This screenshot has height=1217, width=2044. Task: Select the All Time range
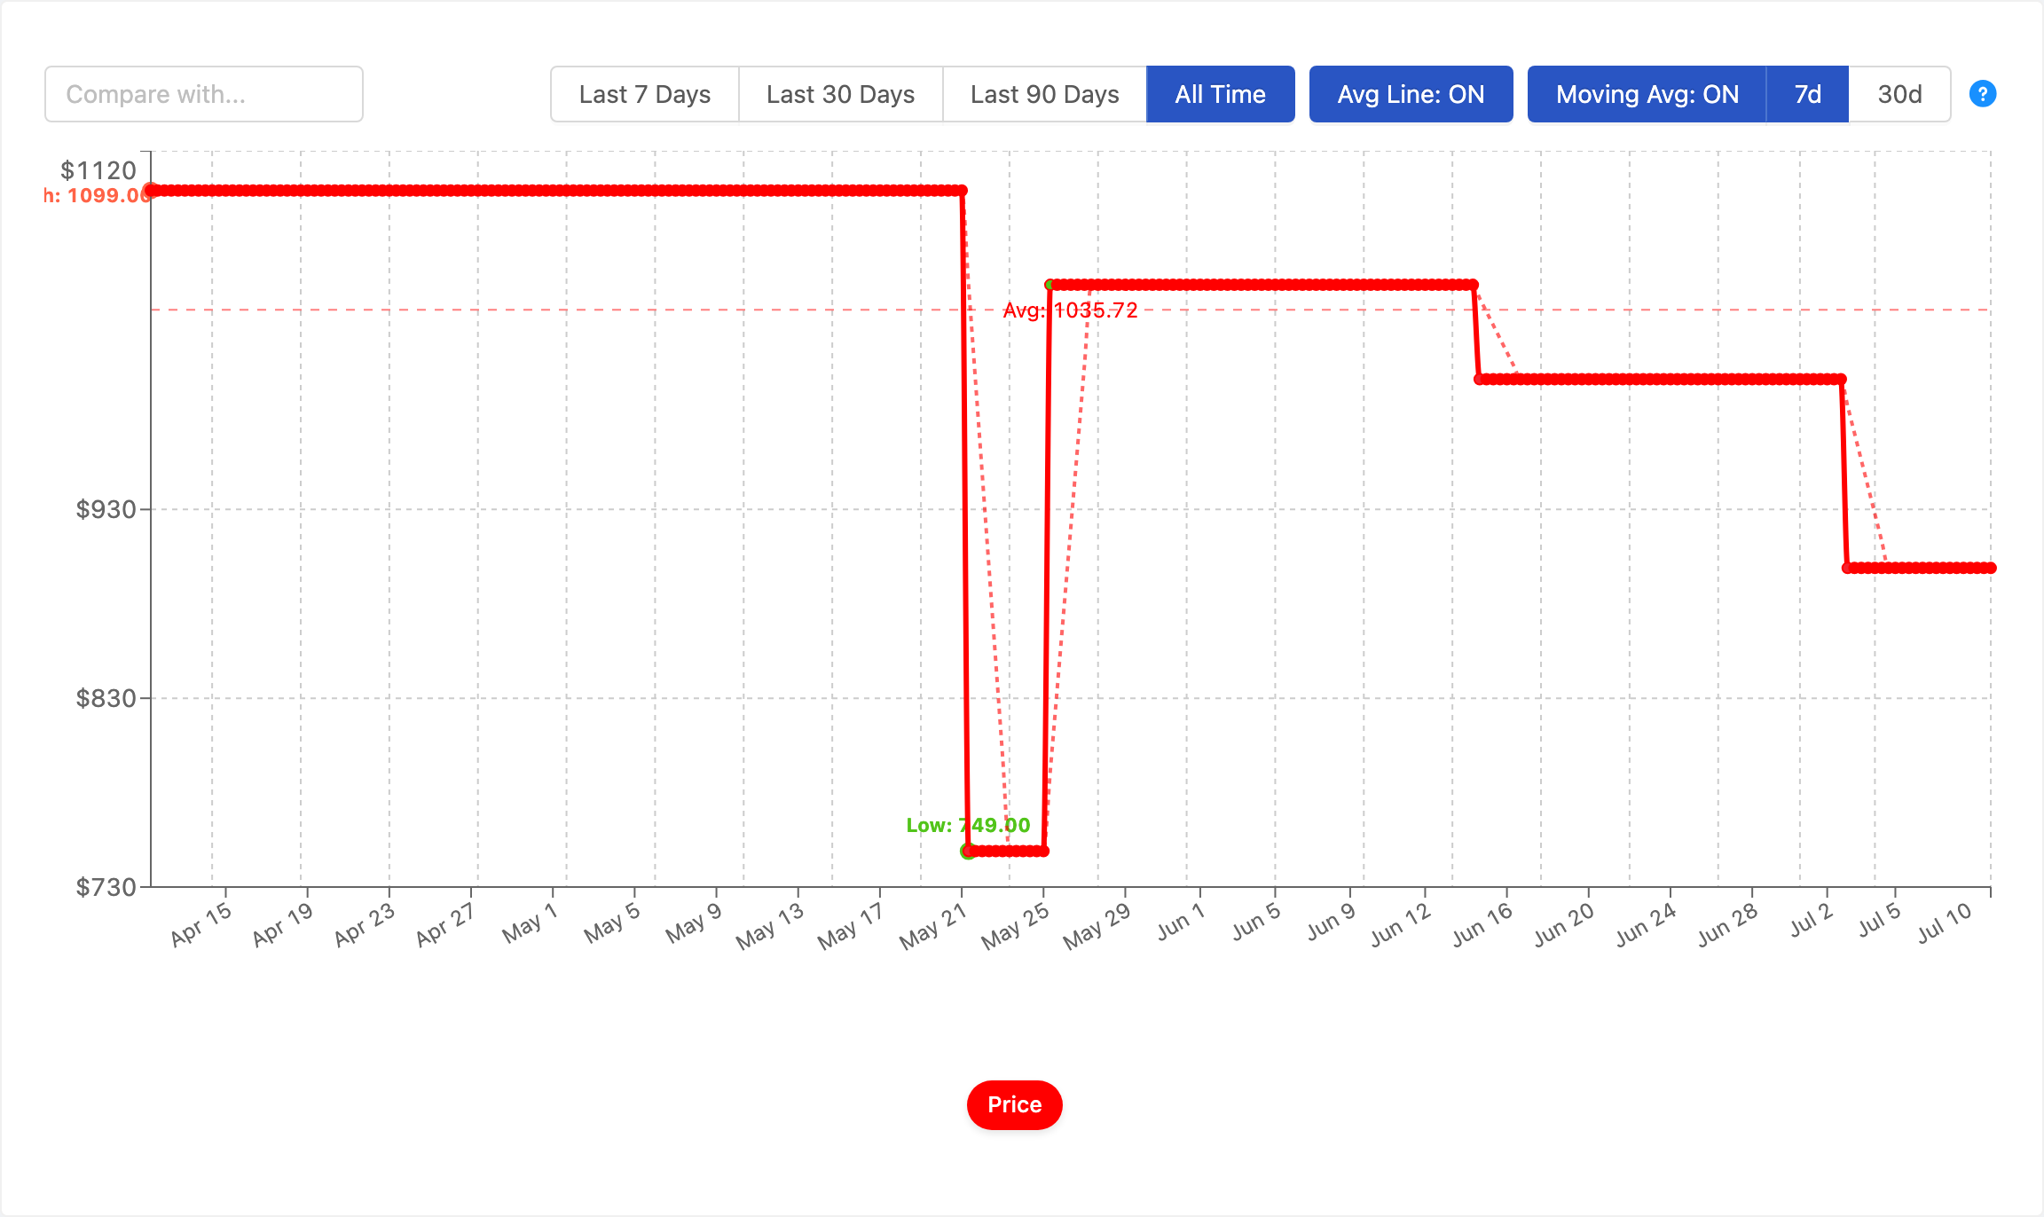point(1220,94)
